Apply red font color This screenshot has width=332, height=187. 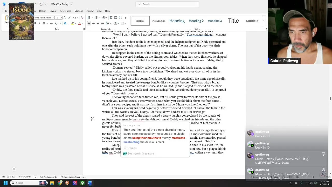click(79, 23)
